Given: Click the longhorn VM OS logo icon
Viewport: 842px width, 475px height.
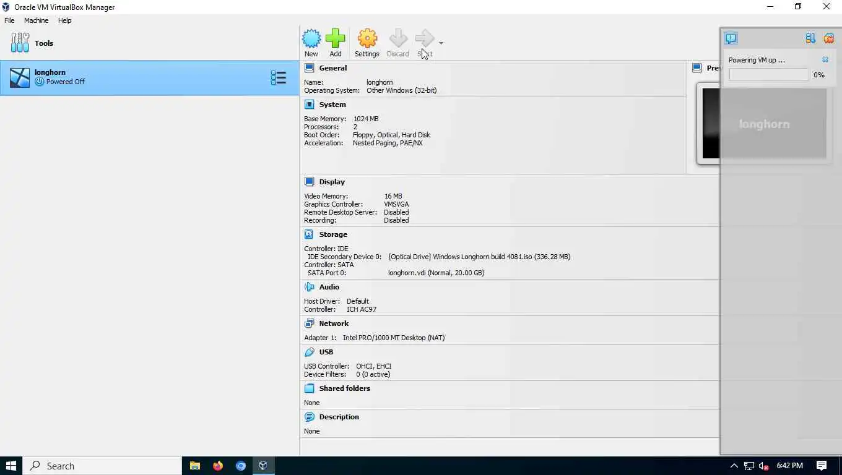Looking at the screenshot, I should (20, 77).
